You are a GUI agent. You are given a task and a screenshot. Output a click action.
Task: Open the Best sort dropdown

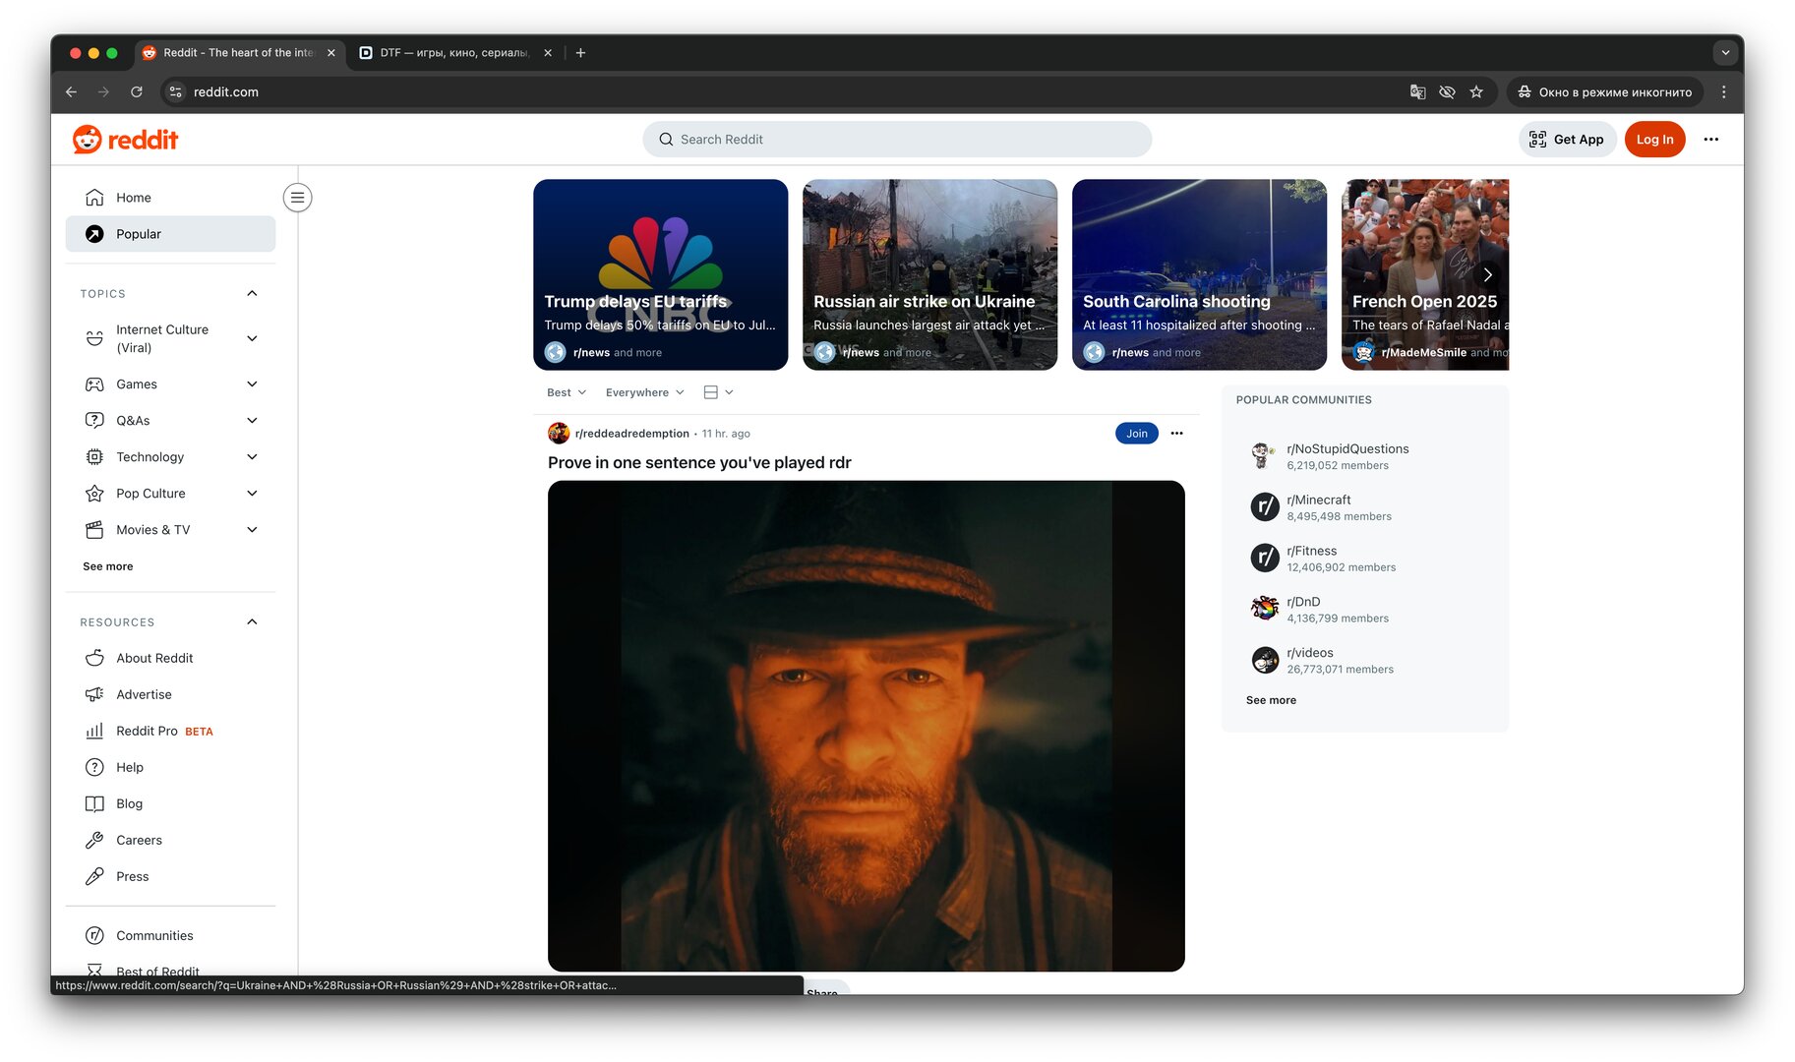click(x=567, y=392)
